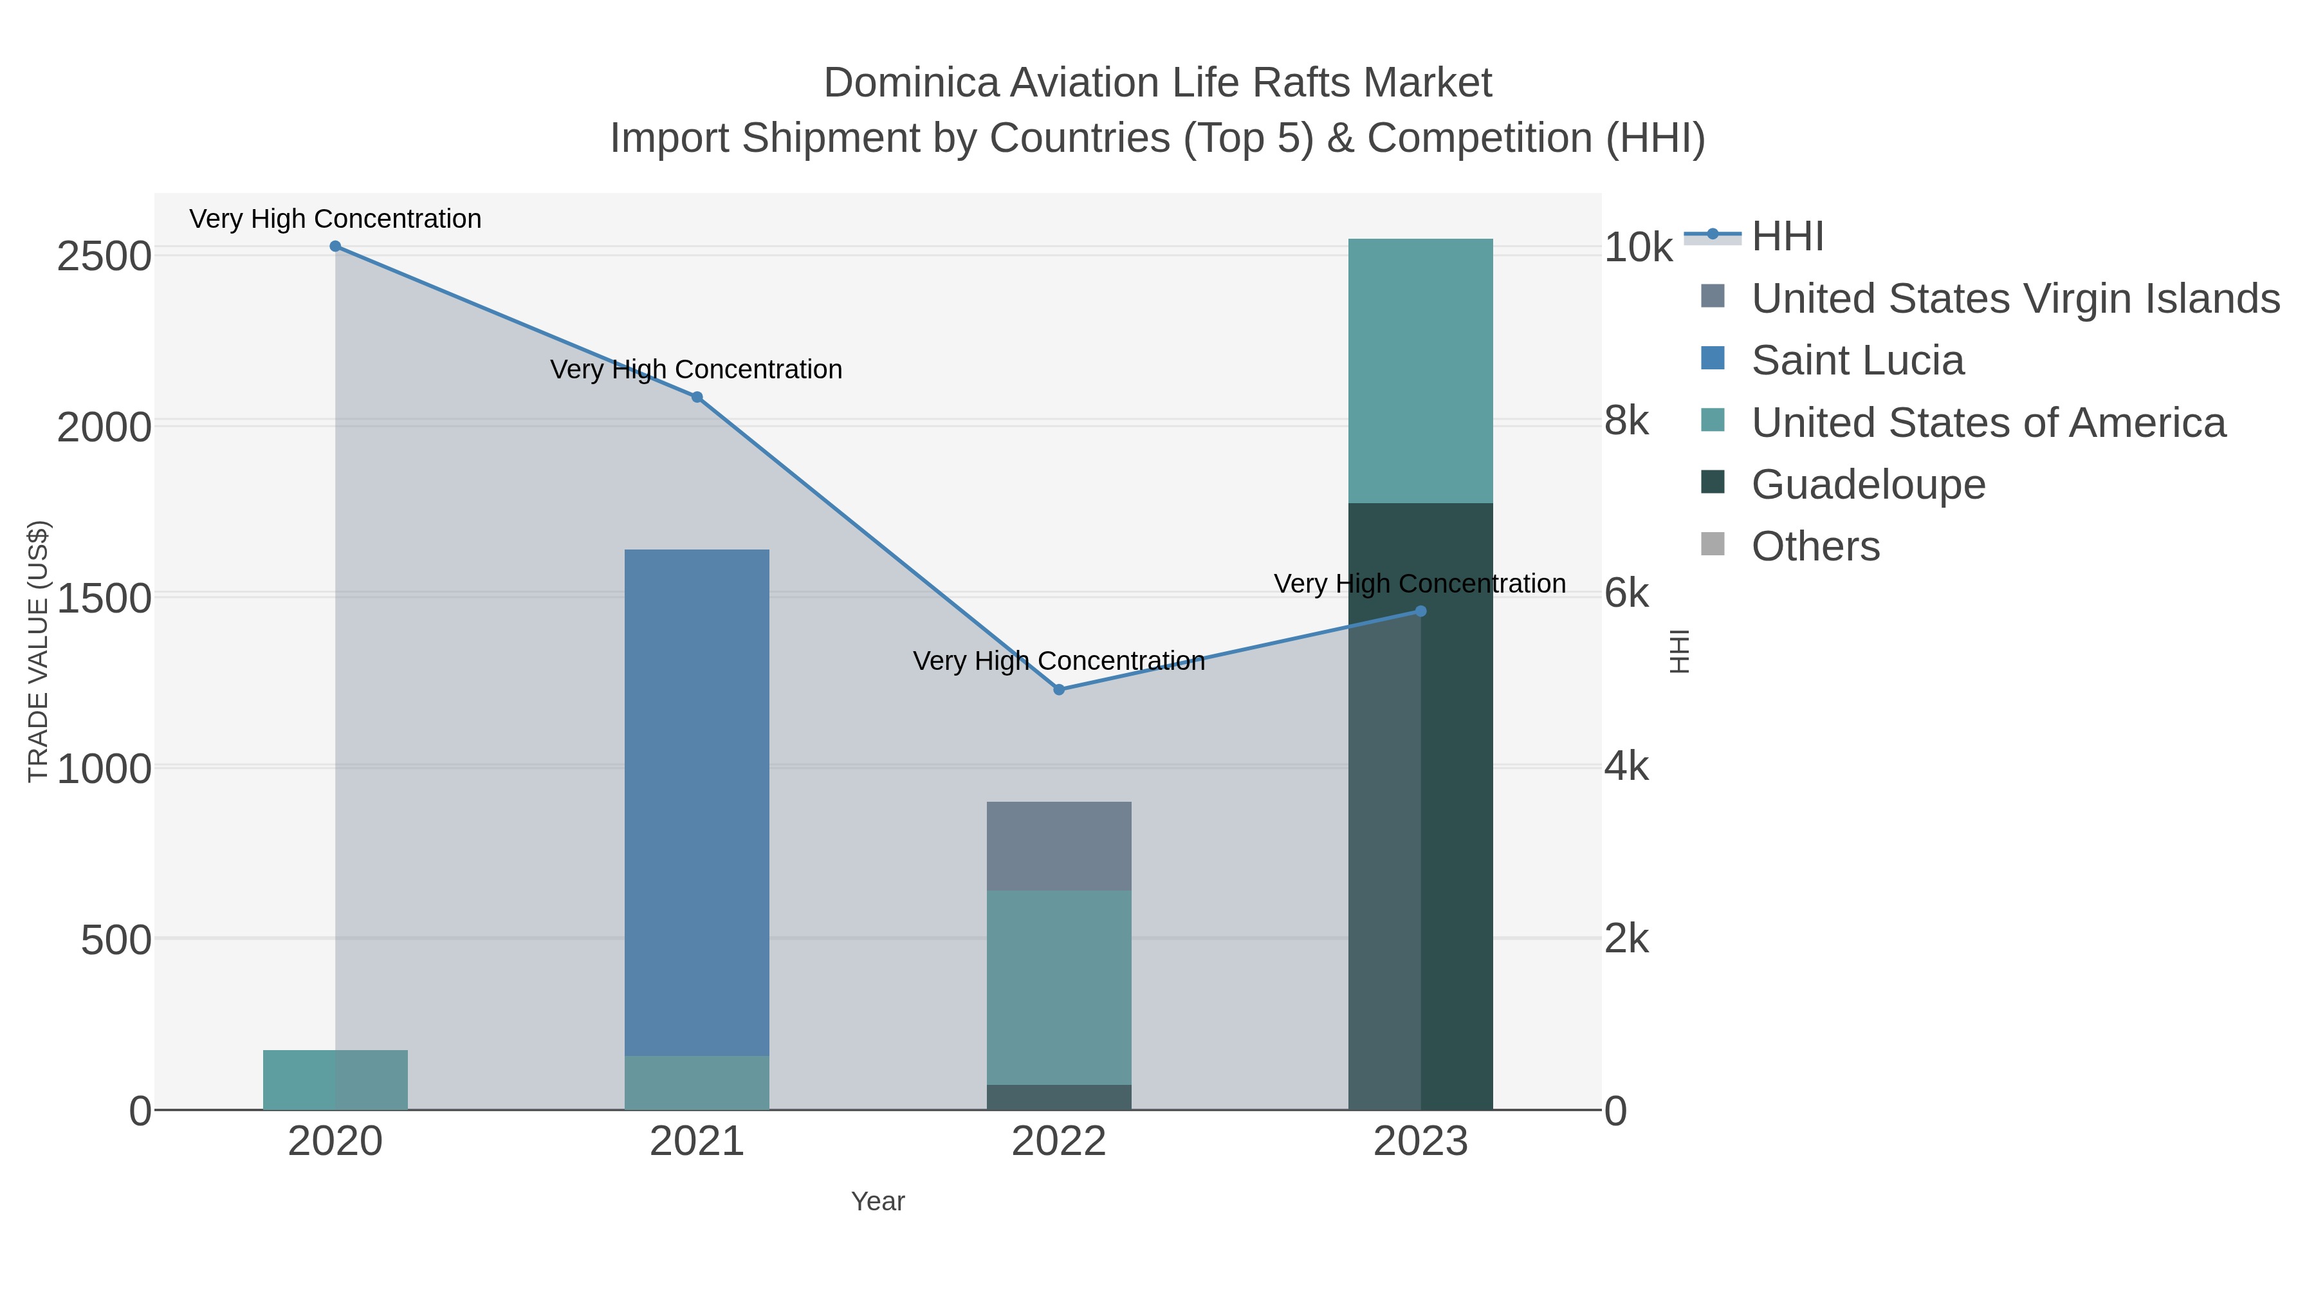
Task: Click the 10k right axis tick label
Action: (x=1639, y=247)
